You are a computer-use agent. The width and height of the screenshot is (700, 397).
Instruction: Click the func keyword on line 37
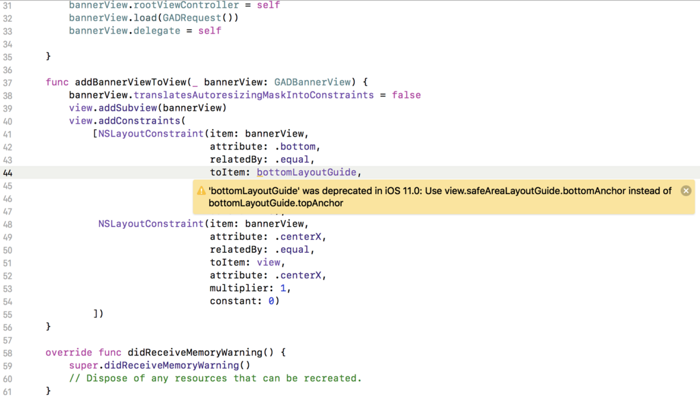(57, 82)
